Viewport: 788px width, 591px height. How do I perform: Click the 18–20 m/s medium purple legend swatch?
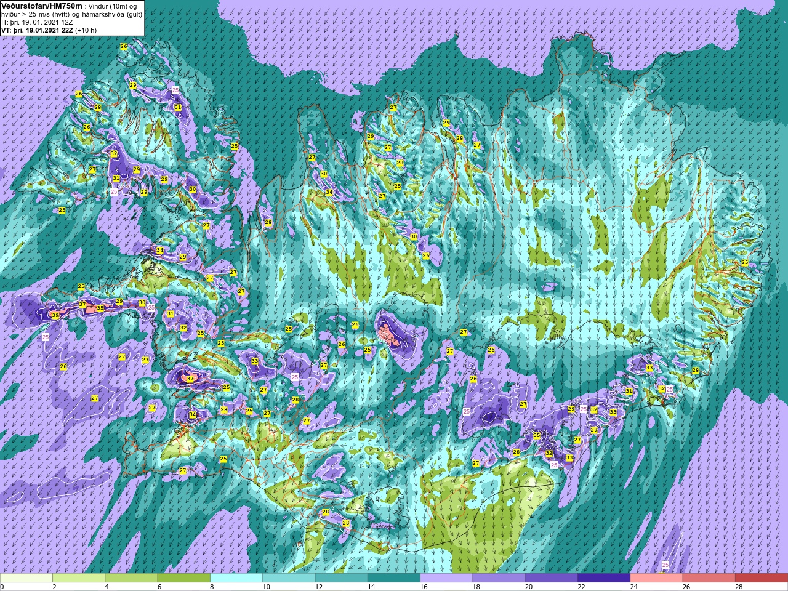(x=499, y=578)
